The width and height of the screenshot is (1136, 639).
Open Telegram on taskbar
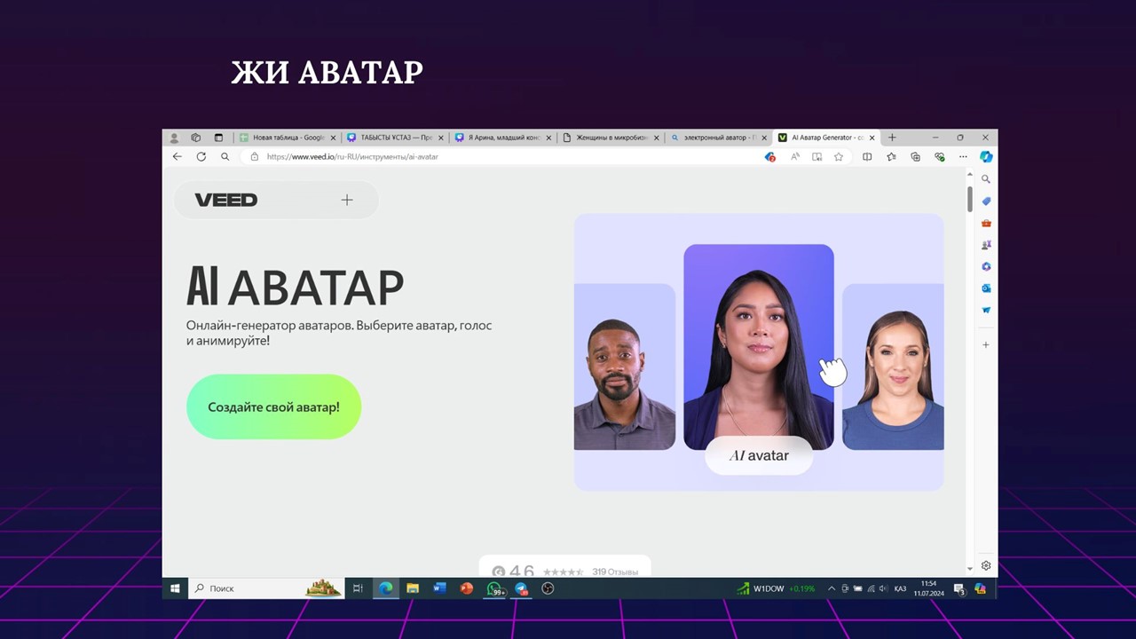pyautogui.click(x=522, y=588)
